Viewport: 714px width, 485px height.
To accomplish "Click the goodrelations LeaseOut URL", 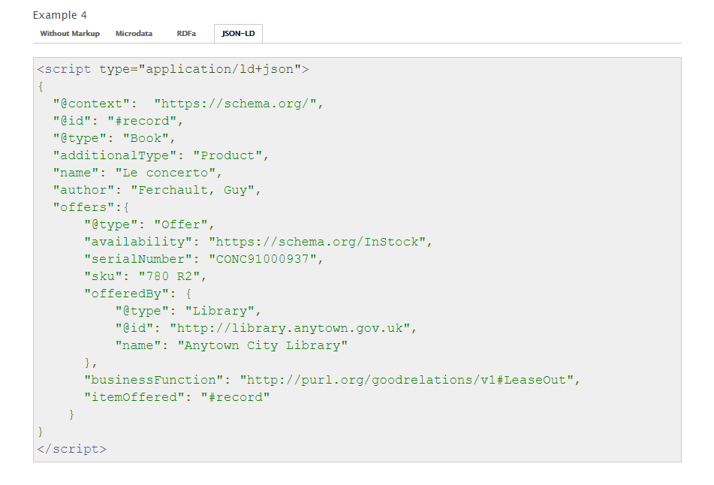I will (x=407, y=381).
